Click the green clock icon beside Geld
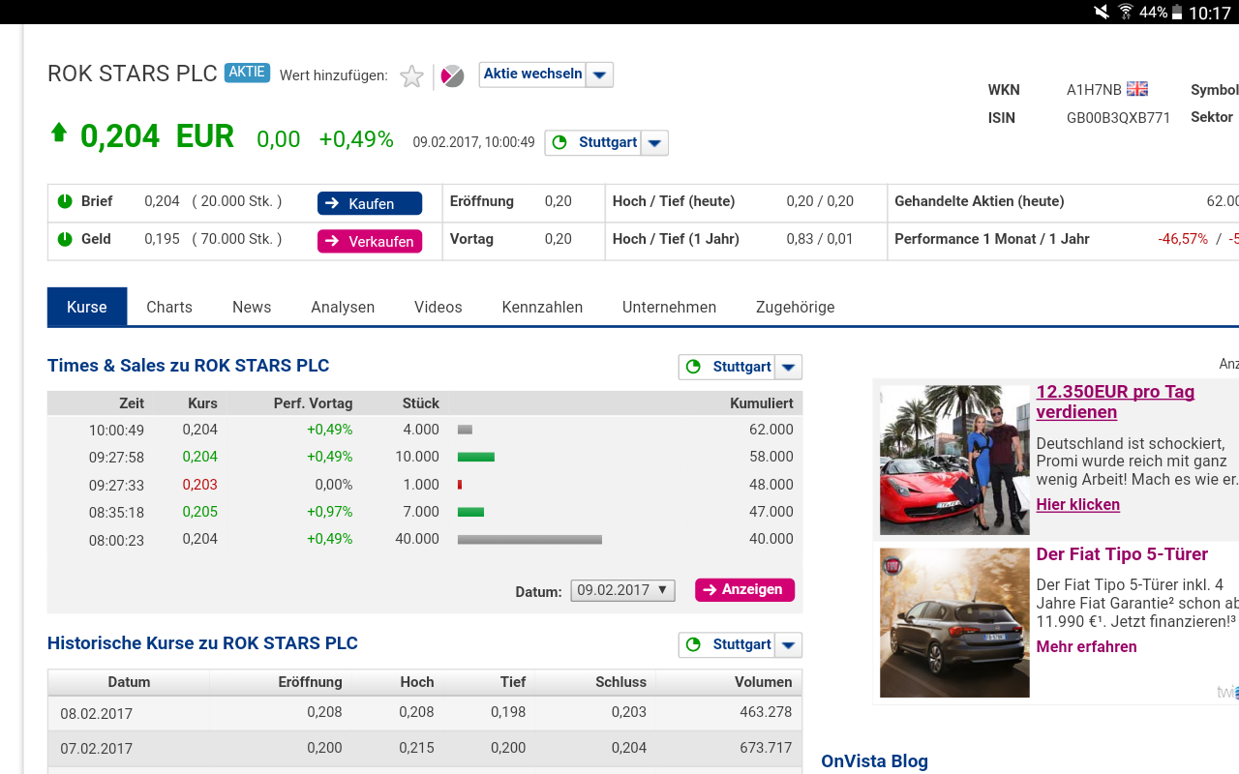 click(65, 239)
